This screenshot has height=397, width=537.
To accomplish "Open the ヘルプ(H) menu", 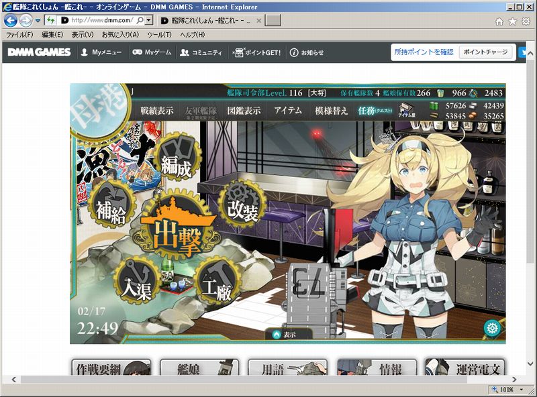I will [x=193, y=35].
